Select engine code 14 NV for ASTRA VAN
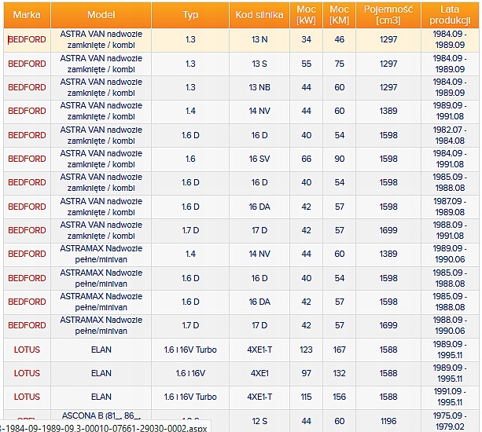The width and height of the screenshot is (482, 432). tap(259, 111)
